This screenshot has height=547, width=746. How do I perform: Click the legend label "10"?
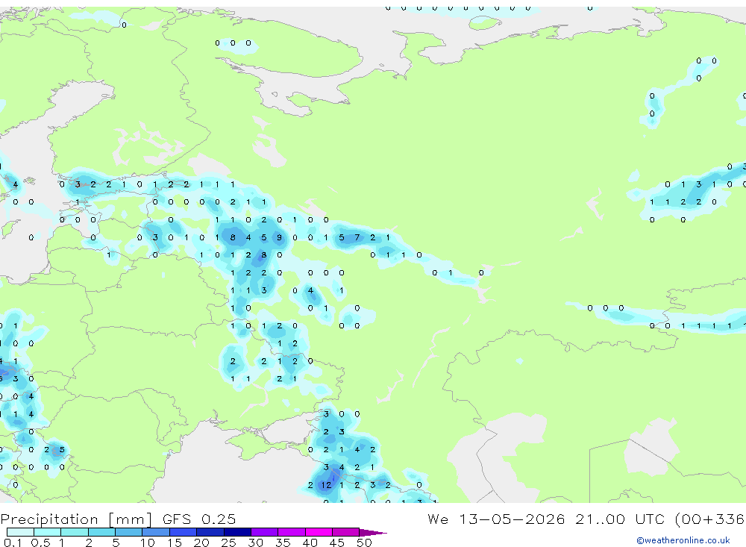point(147,543)
